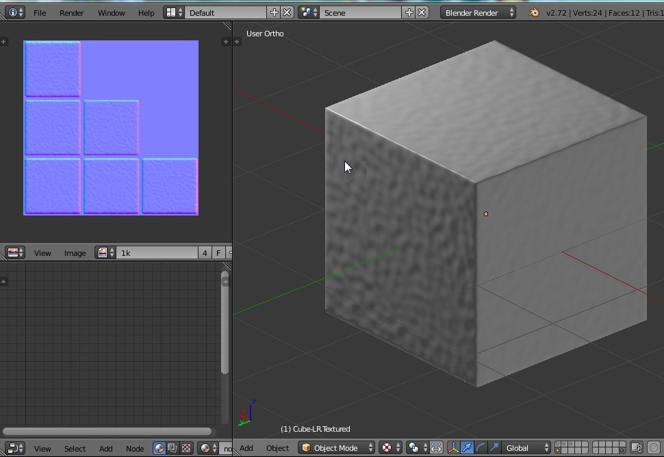Select compositing nodes tree type

[x=173, y=449]
